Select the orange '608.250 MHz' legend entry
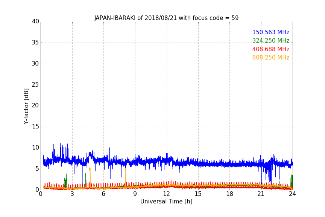The image size is (325, 217). (271, 57)
